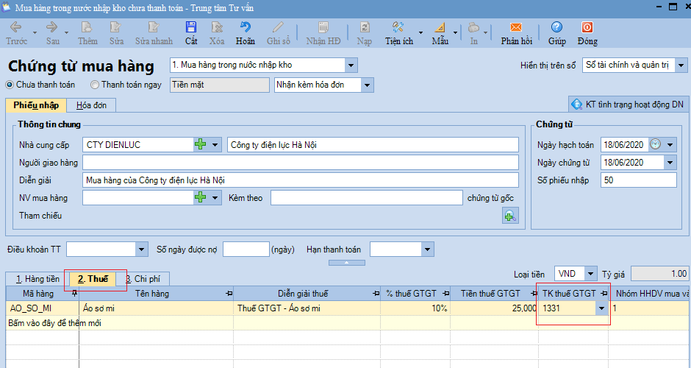Open Hạn thanh toán dropdown

click(427, 250)
